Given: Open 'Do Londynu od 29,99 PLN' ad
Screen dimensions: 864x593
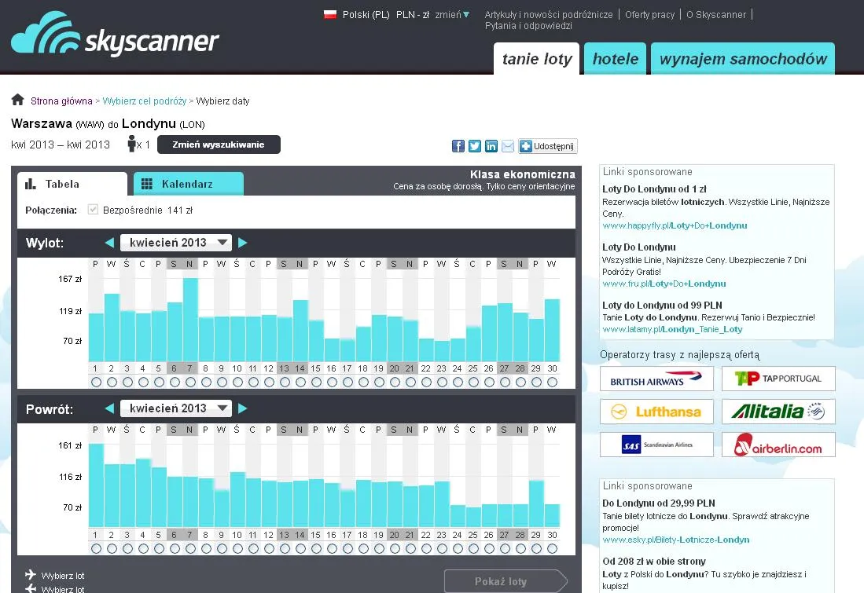Looking at the screenshot, I should [659, 503].
